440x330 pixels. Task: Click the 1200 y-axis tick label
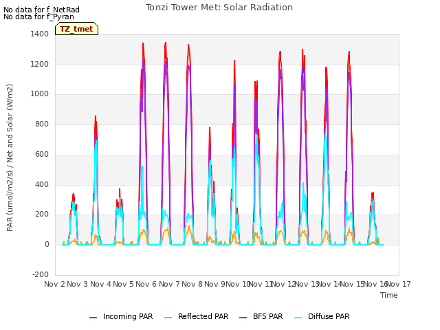tap(40, 64)
